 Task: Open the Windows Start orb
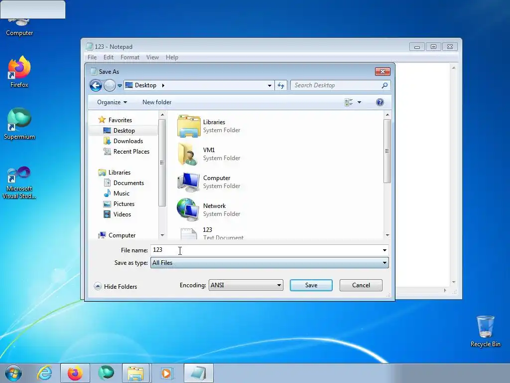(13, 373)
